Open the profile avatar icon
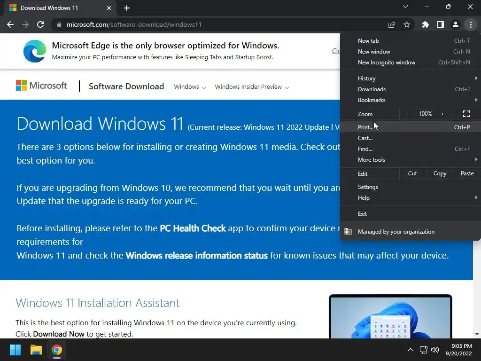Image resolution: width=481 pixels, height=361 pixels. point(456,24)
